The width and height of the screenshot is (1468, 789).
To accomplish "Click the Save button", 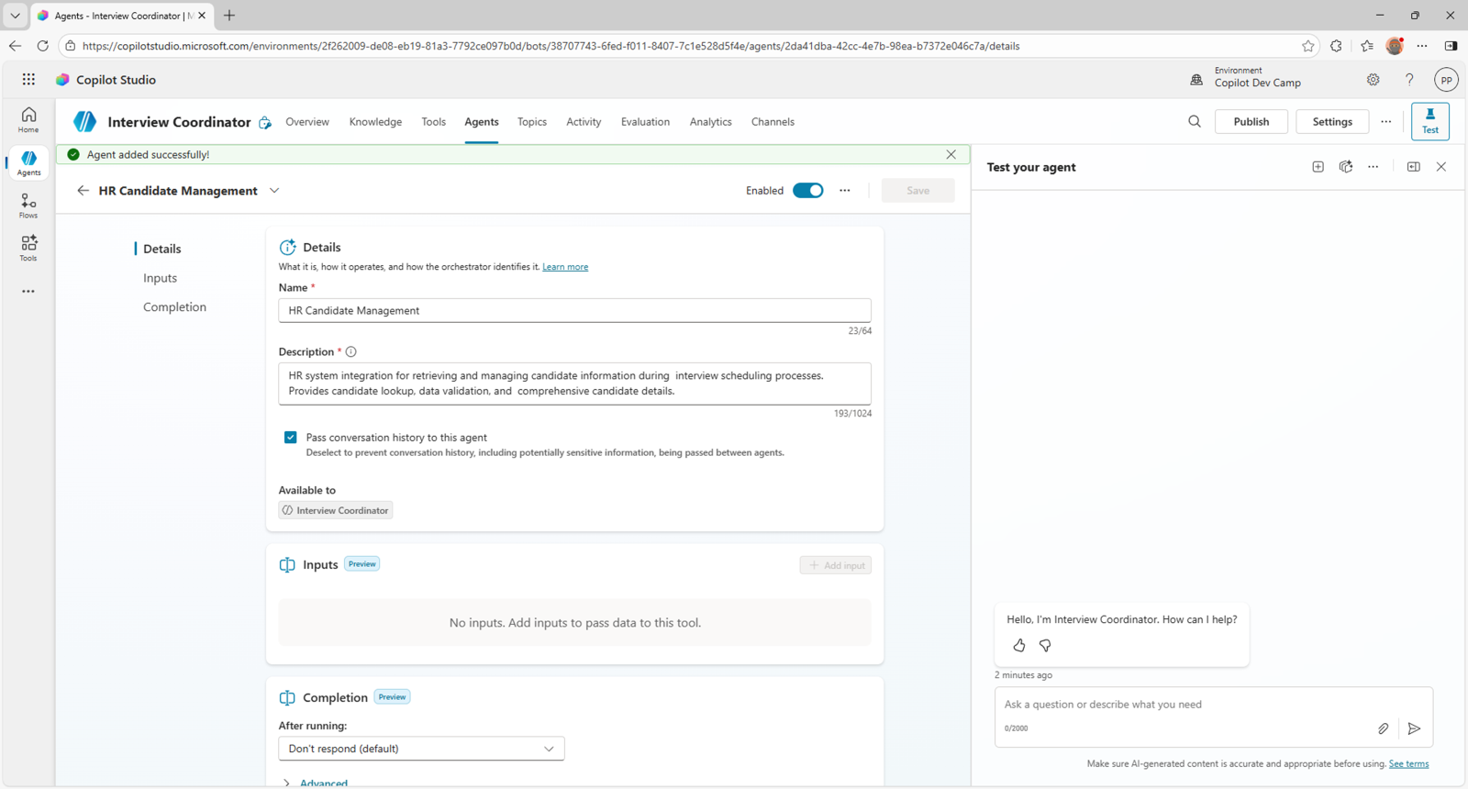I will click(918, 191).
